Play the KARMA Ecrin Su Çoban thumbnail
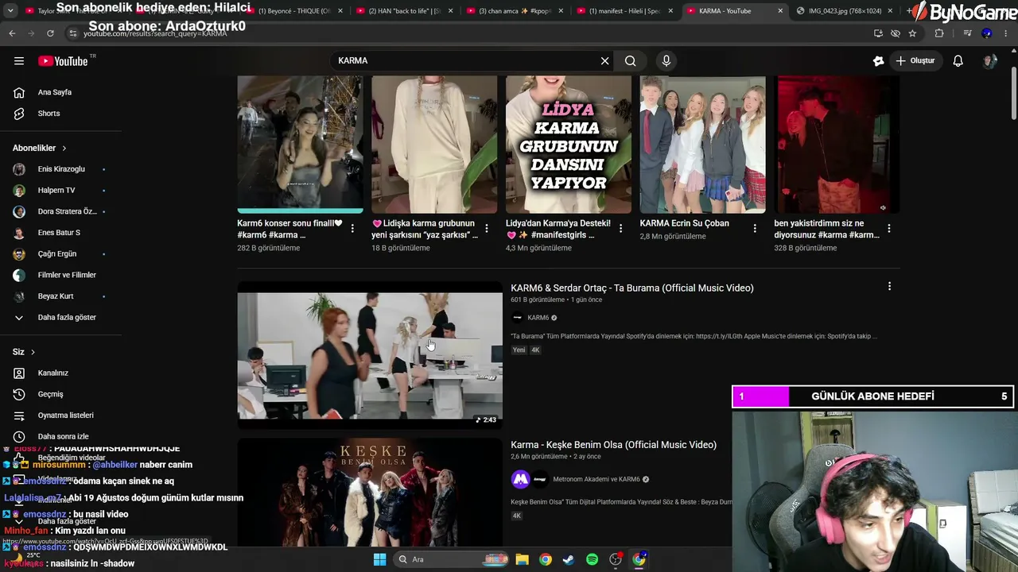1018x572 pixels. pos(703,145)
